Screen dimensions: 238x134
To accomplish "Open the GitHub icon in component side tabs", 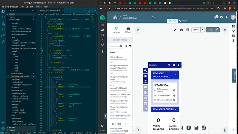I will [146, 104].
